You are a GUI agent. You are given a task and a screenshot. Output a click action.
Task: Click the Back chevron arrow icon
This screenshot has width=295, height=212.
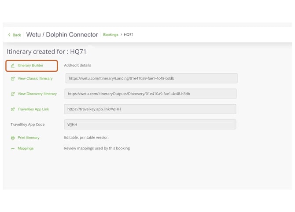coord(9,35)
